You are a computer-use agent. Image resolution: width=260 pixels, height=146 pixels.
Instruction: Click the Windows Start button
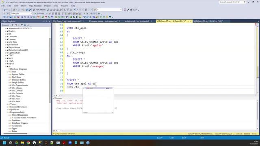click(x=4, y=143)
